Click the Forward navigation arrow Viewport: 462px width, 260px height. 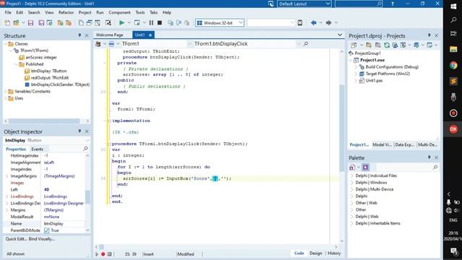tap(328, 22)
